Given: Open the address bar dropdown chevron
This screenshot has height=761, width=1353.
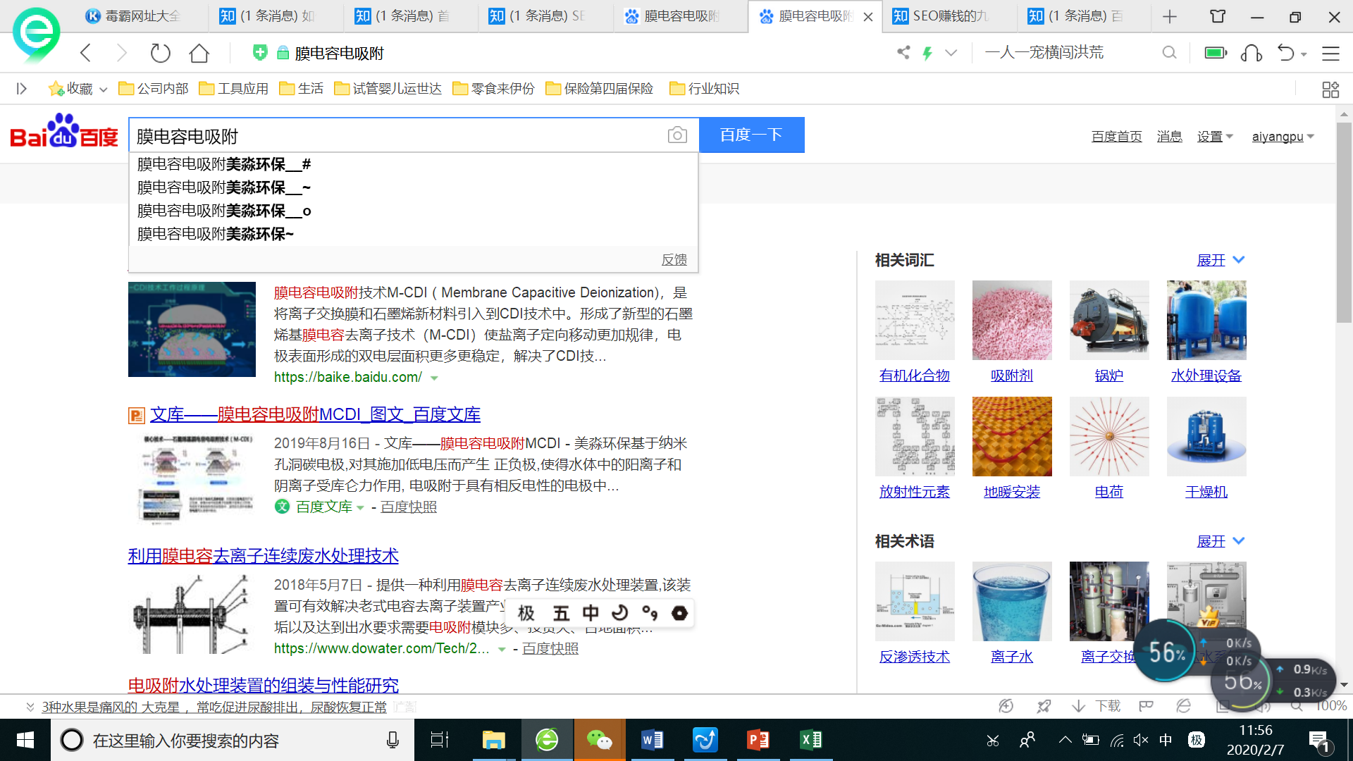Looking at the screenshot, I should 951,53.
